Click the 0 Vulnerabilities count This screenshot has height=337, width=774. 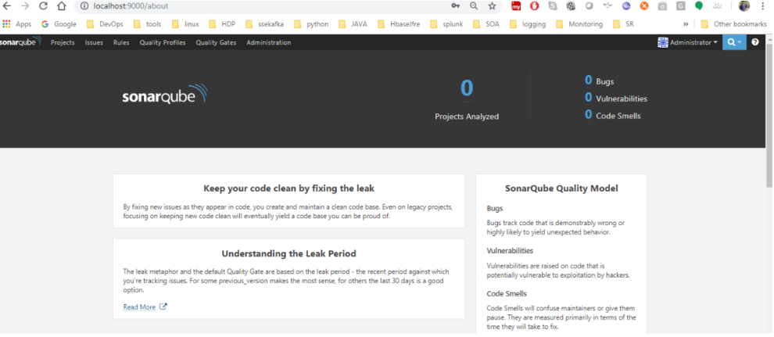[x=589, y=97]
